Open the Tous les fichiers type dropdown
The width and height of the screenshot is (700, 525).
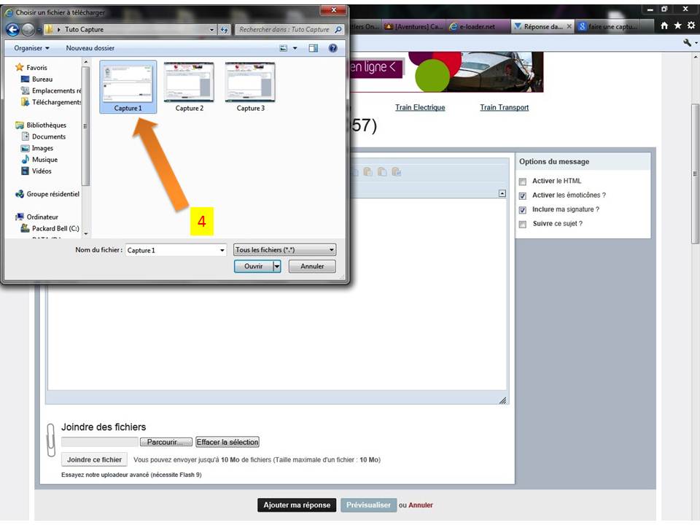(284, 250)
